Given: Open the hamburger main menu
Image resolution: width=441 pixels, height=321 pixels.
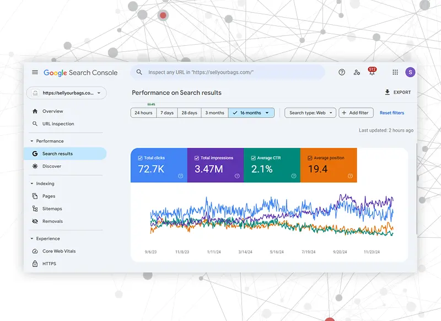Looking at the screenshot, I should 35,72.
